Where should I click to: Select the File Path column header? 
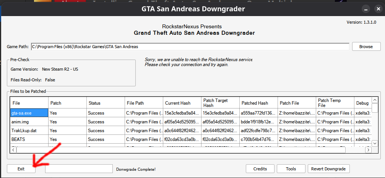[x=144, y=103]
